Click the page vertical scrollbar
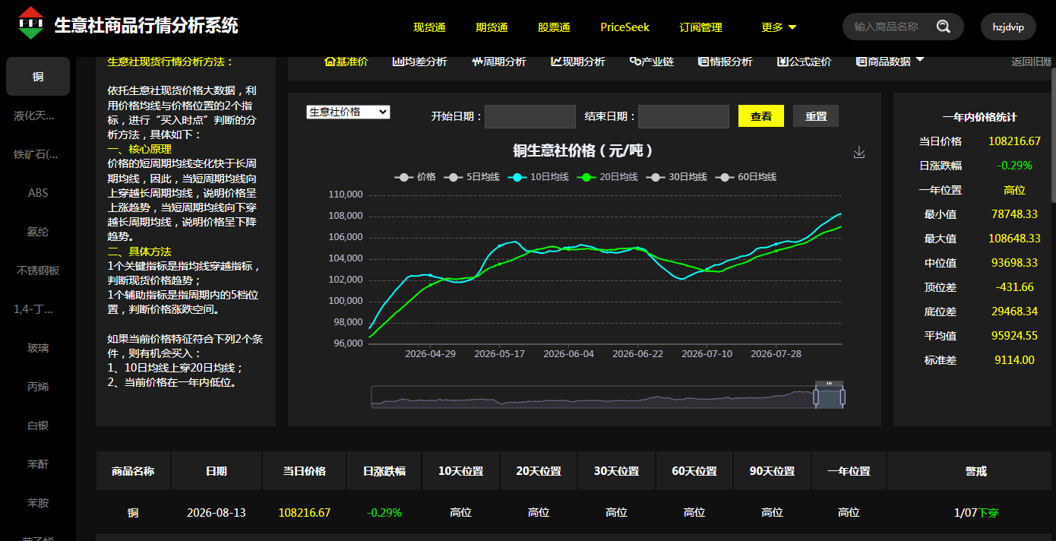 [x=1053, y=134]
